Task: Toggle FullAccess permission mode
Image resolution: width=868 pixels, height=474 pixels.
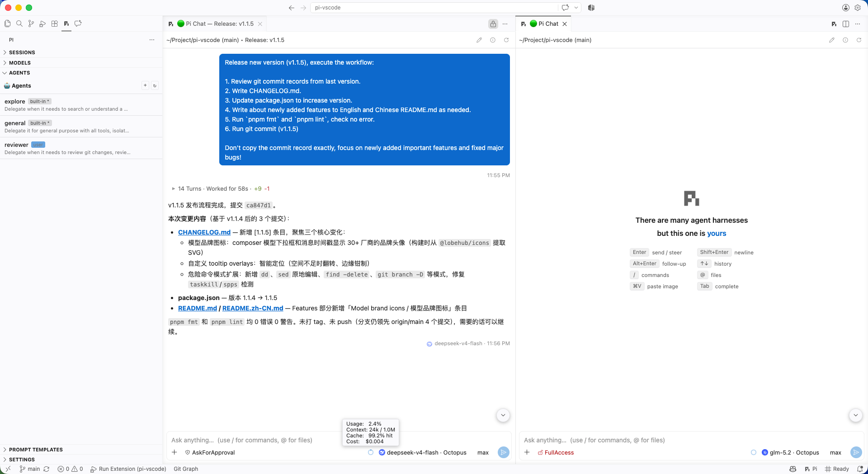Action: click(556, 452)
